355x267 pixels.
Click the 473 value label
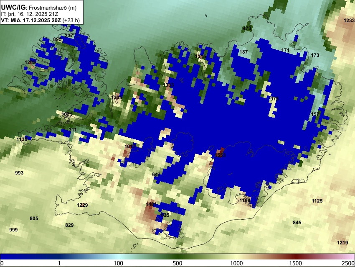(x=247, y=28)
